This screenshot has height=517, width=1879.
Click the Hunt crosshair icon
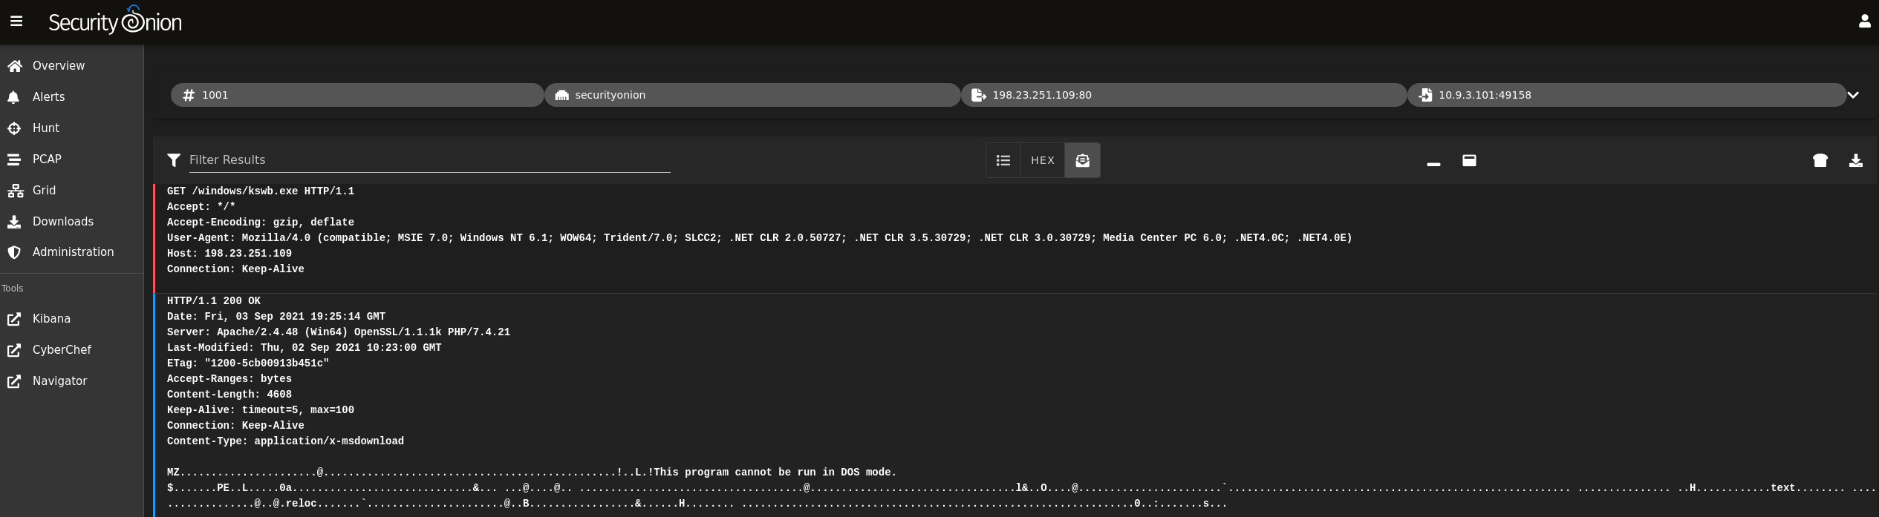tap(14, 128)
